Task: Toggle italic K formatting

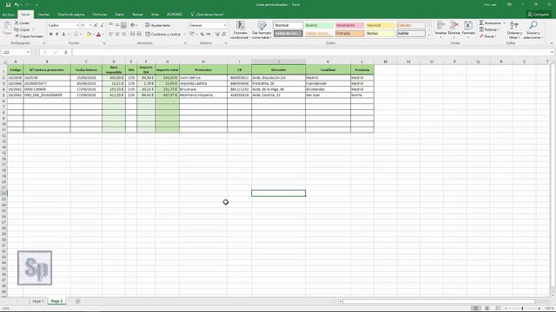Action: 57,35
